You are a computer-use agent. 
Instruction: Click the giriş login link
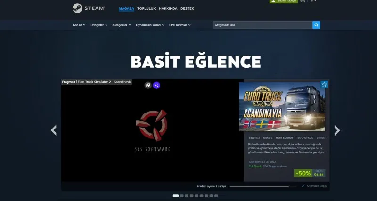click(x=303, y=1)
